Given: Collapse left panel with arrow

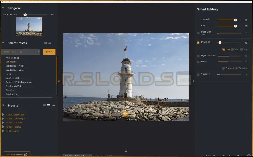Looking at the screenshot, I should (x=59, y=81).
